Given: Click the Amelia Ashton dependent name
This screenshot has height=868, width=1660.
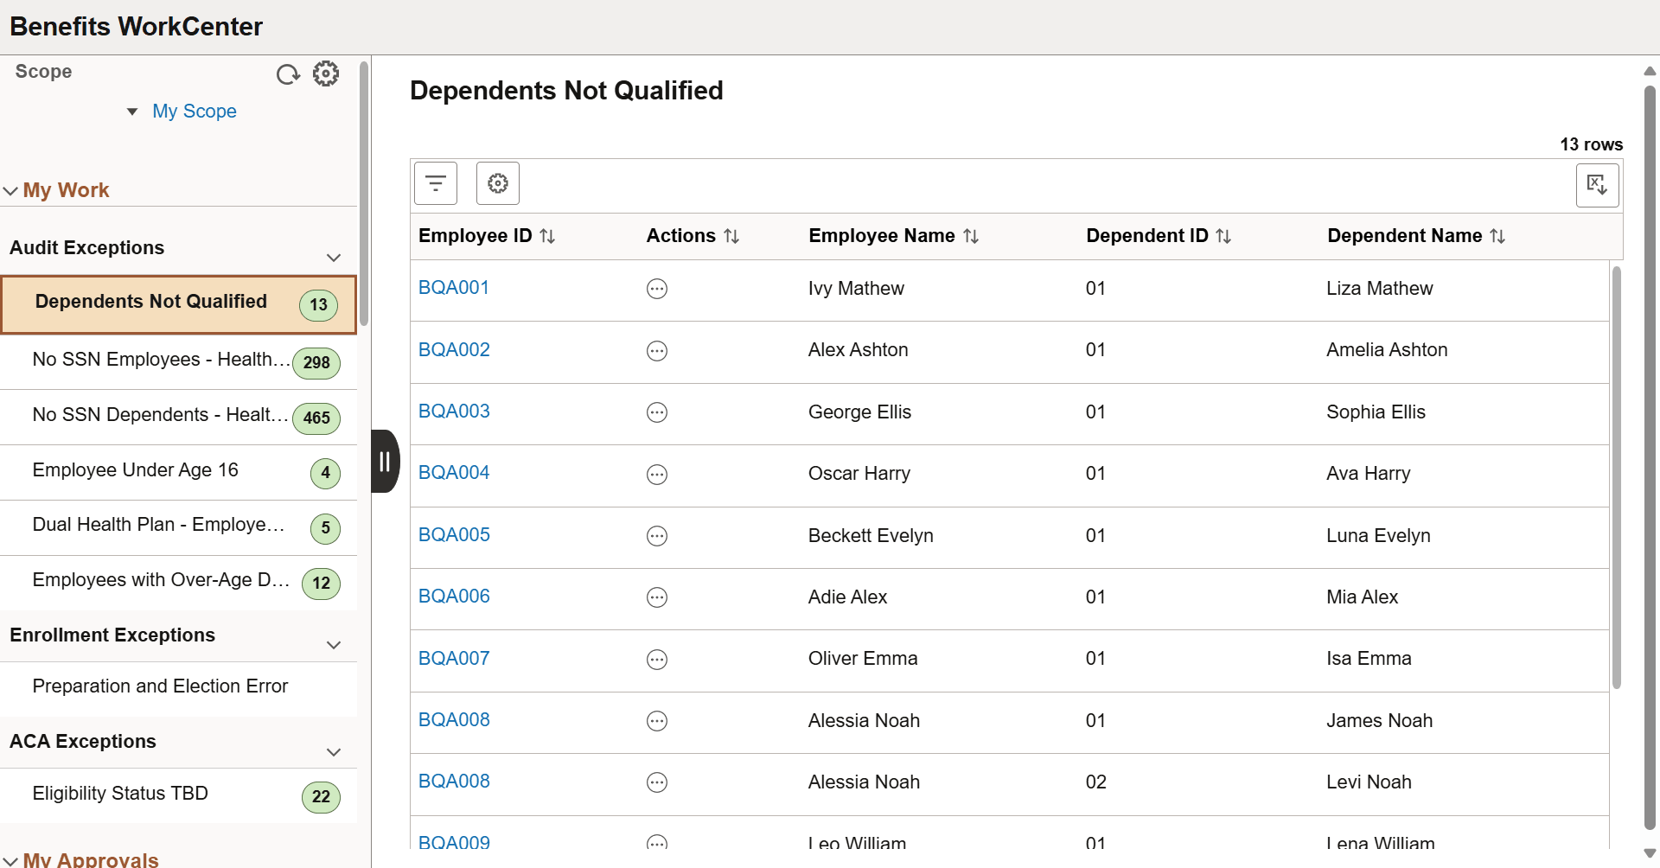Looking at the screenshot, I should point(1387,350).
